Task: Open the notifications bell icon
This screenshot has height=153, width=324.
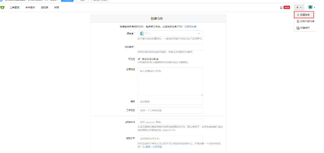Action: pyautogui.click(x=281, y=8)
